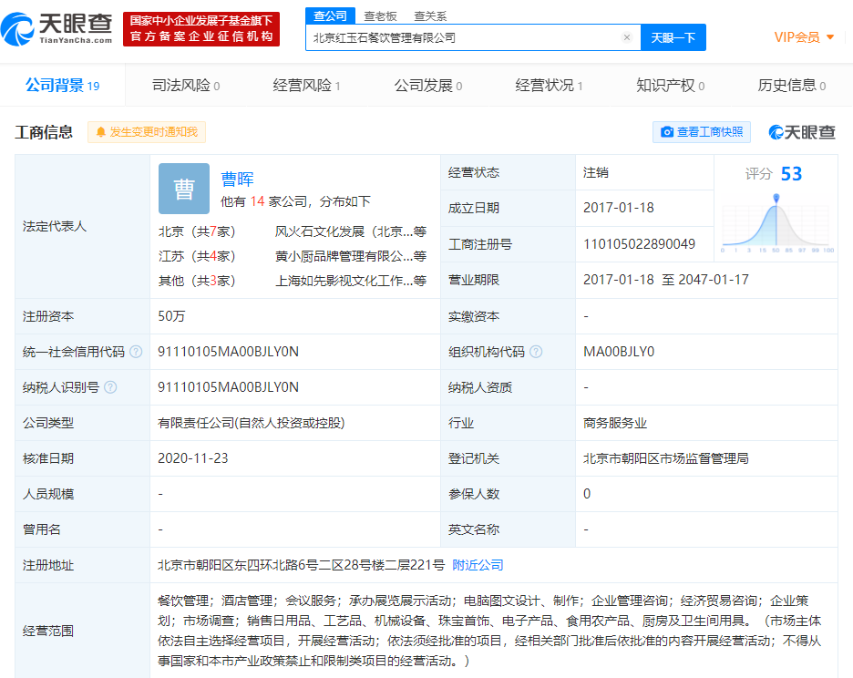The height and width of the screenshot is (678, 853).
Task: Click the score distribution chart marker
Action: [776, 197]
